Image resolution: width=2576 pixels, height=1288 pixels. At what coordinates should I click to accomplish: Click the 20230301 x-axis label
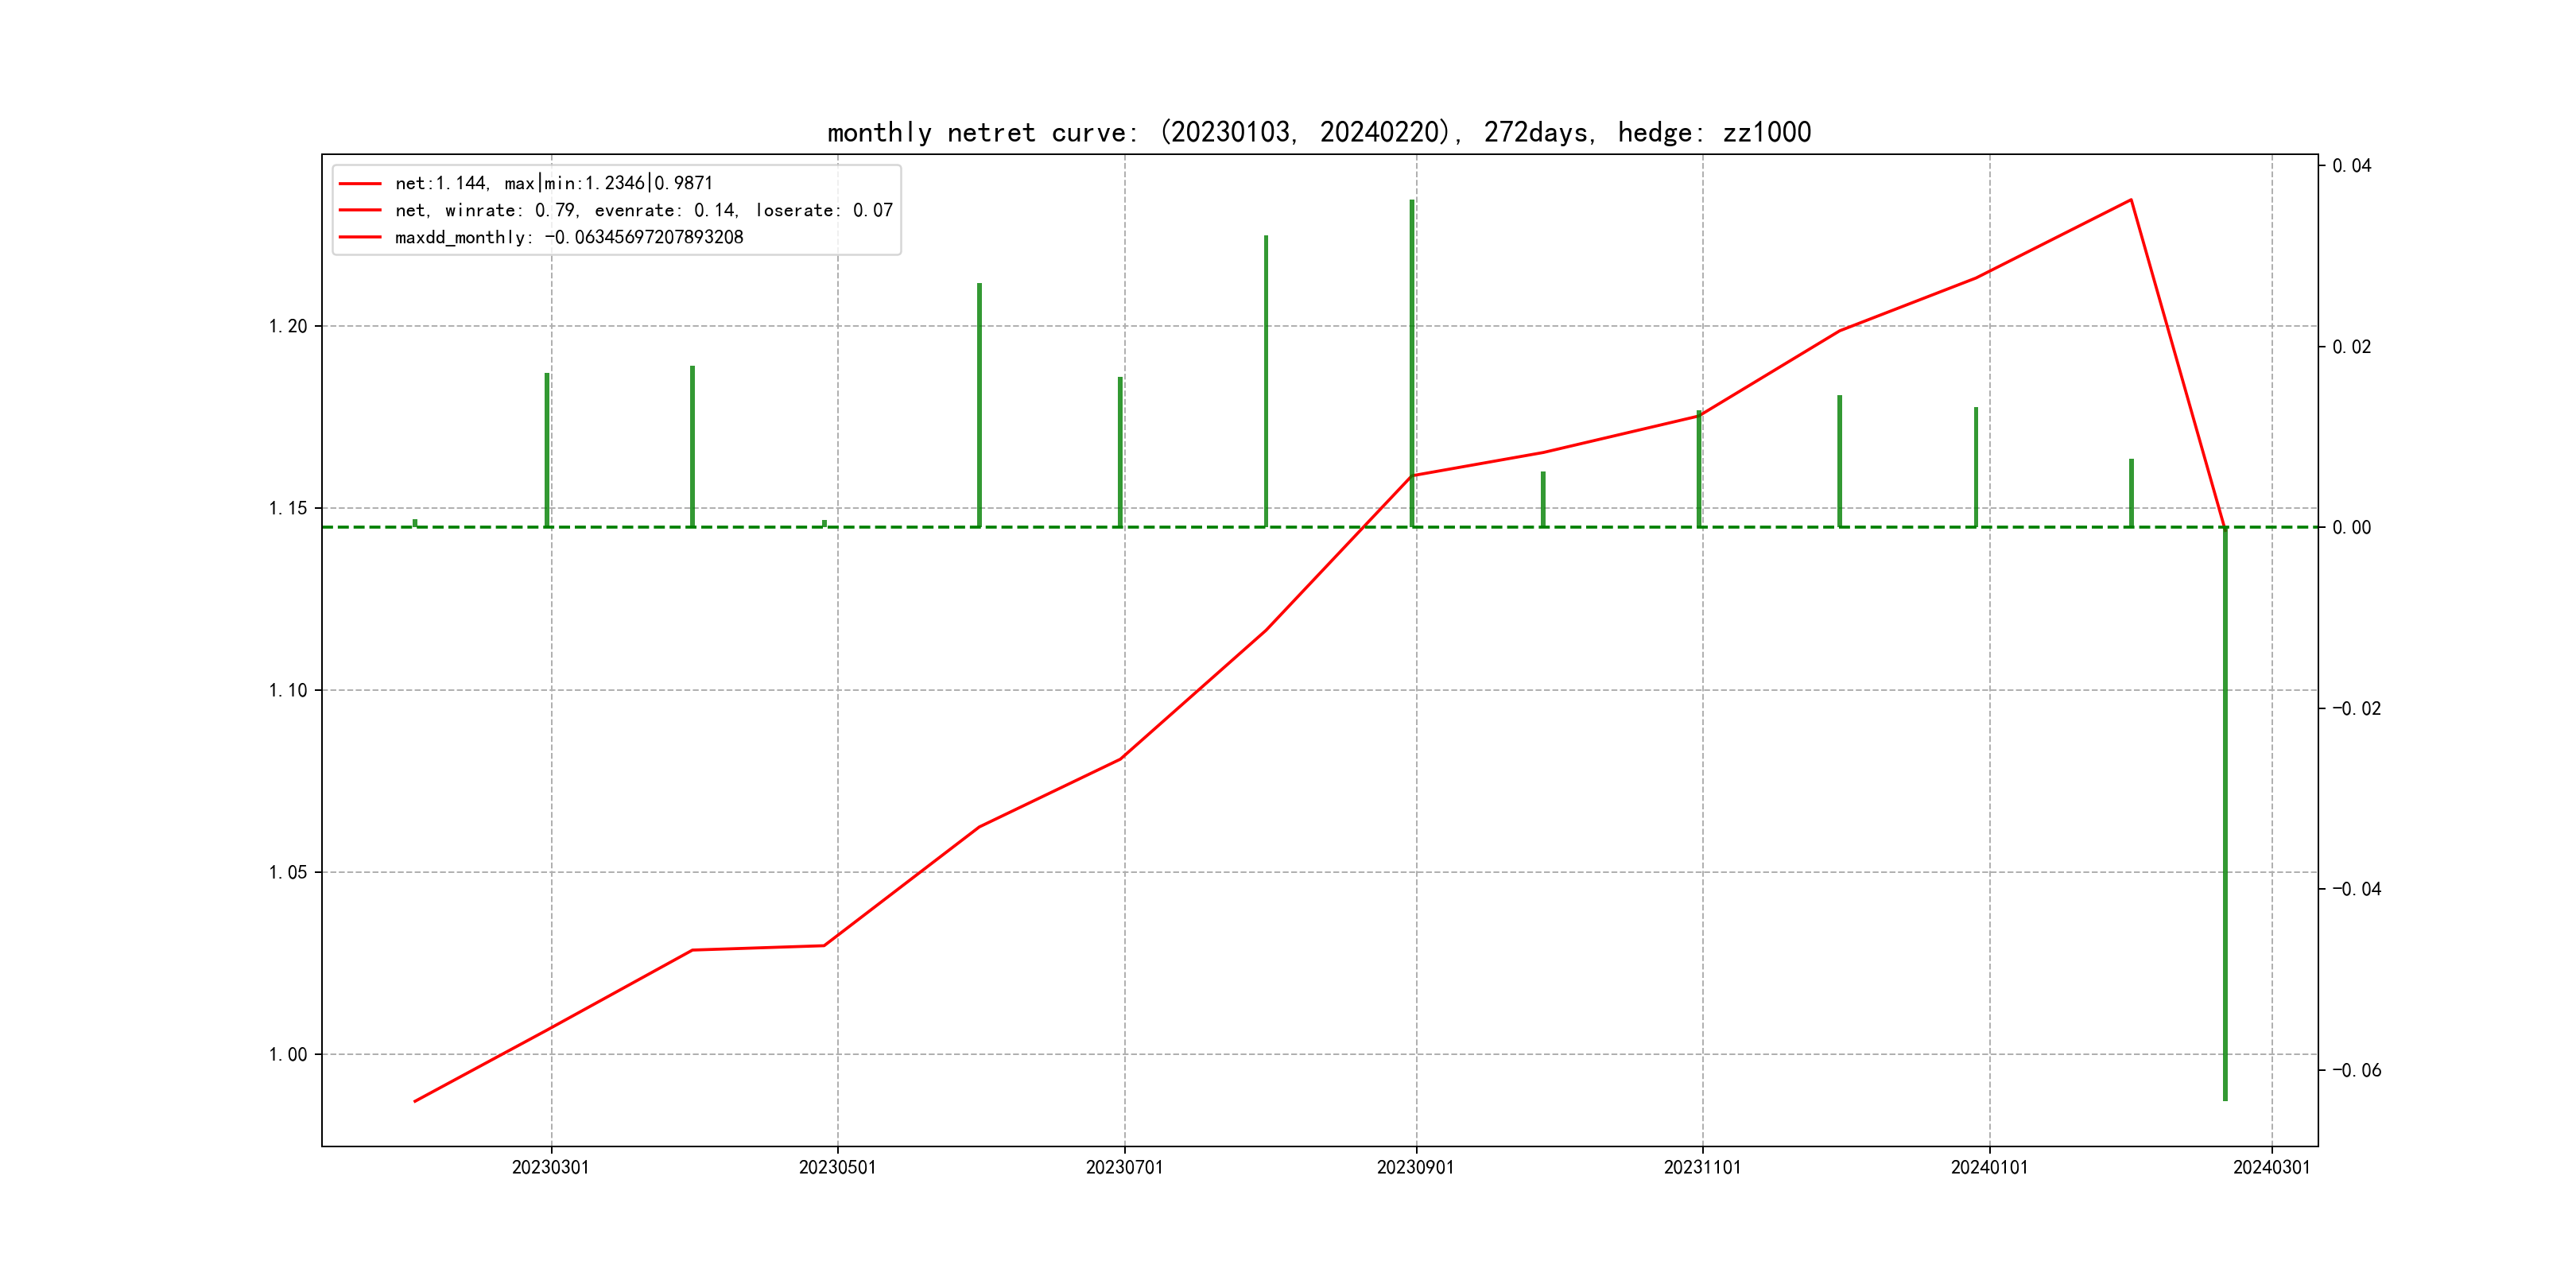[550, 1167]
